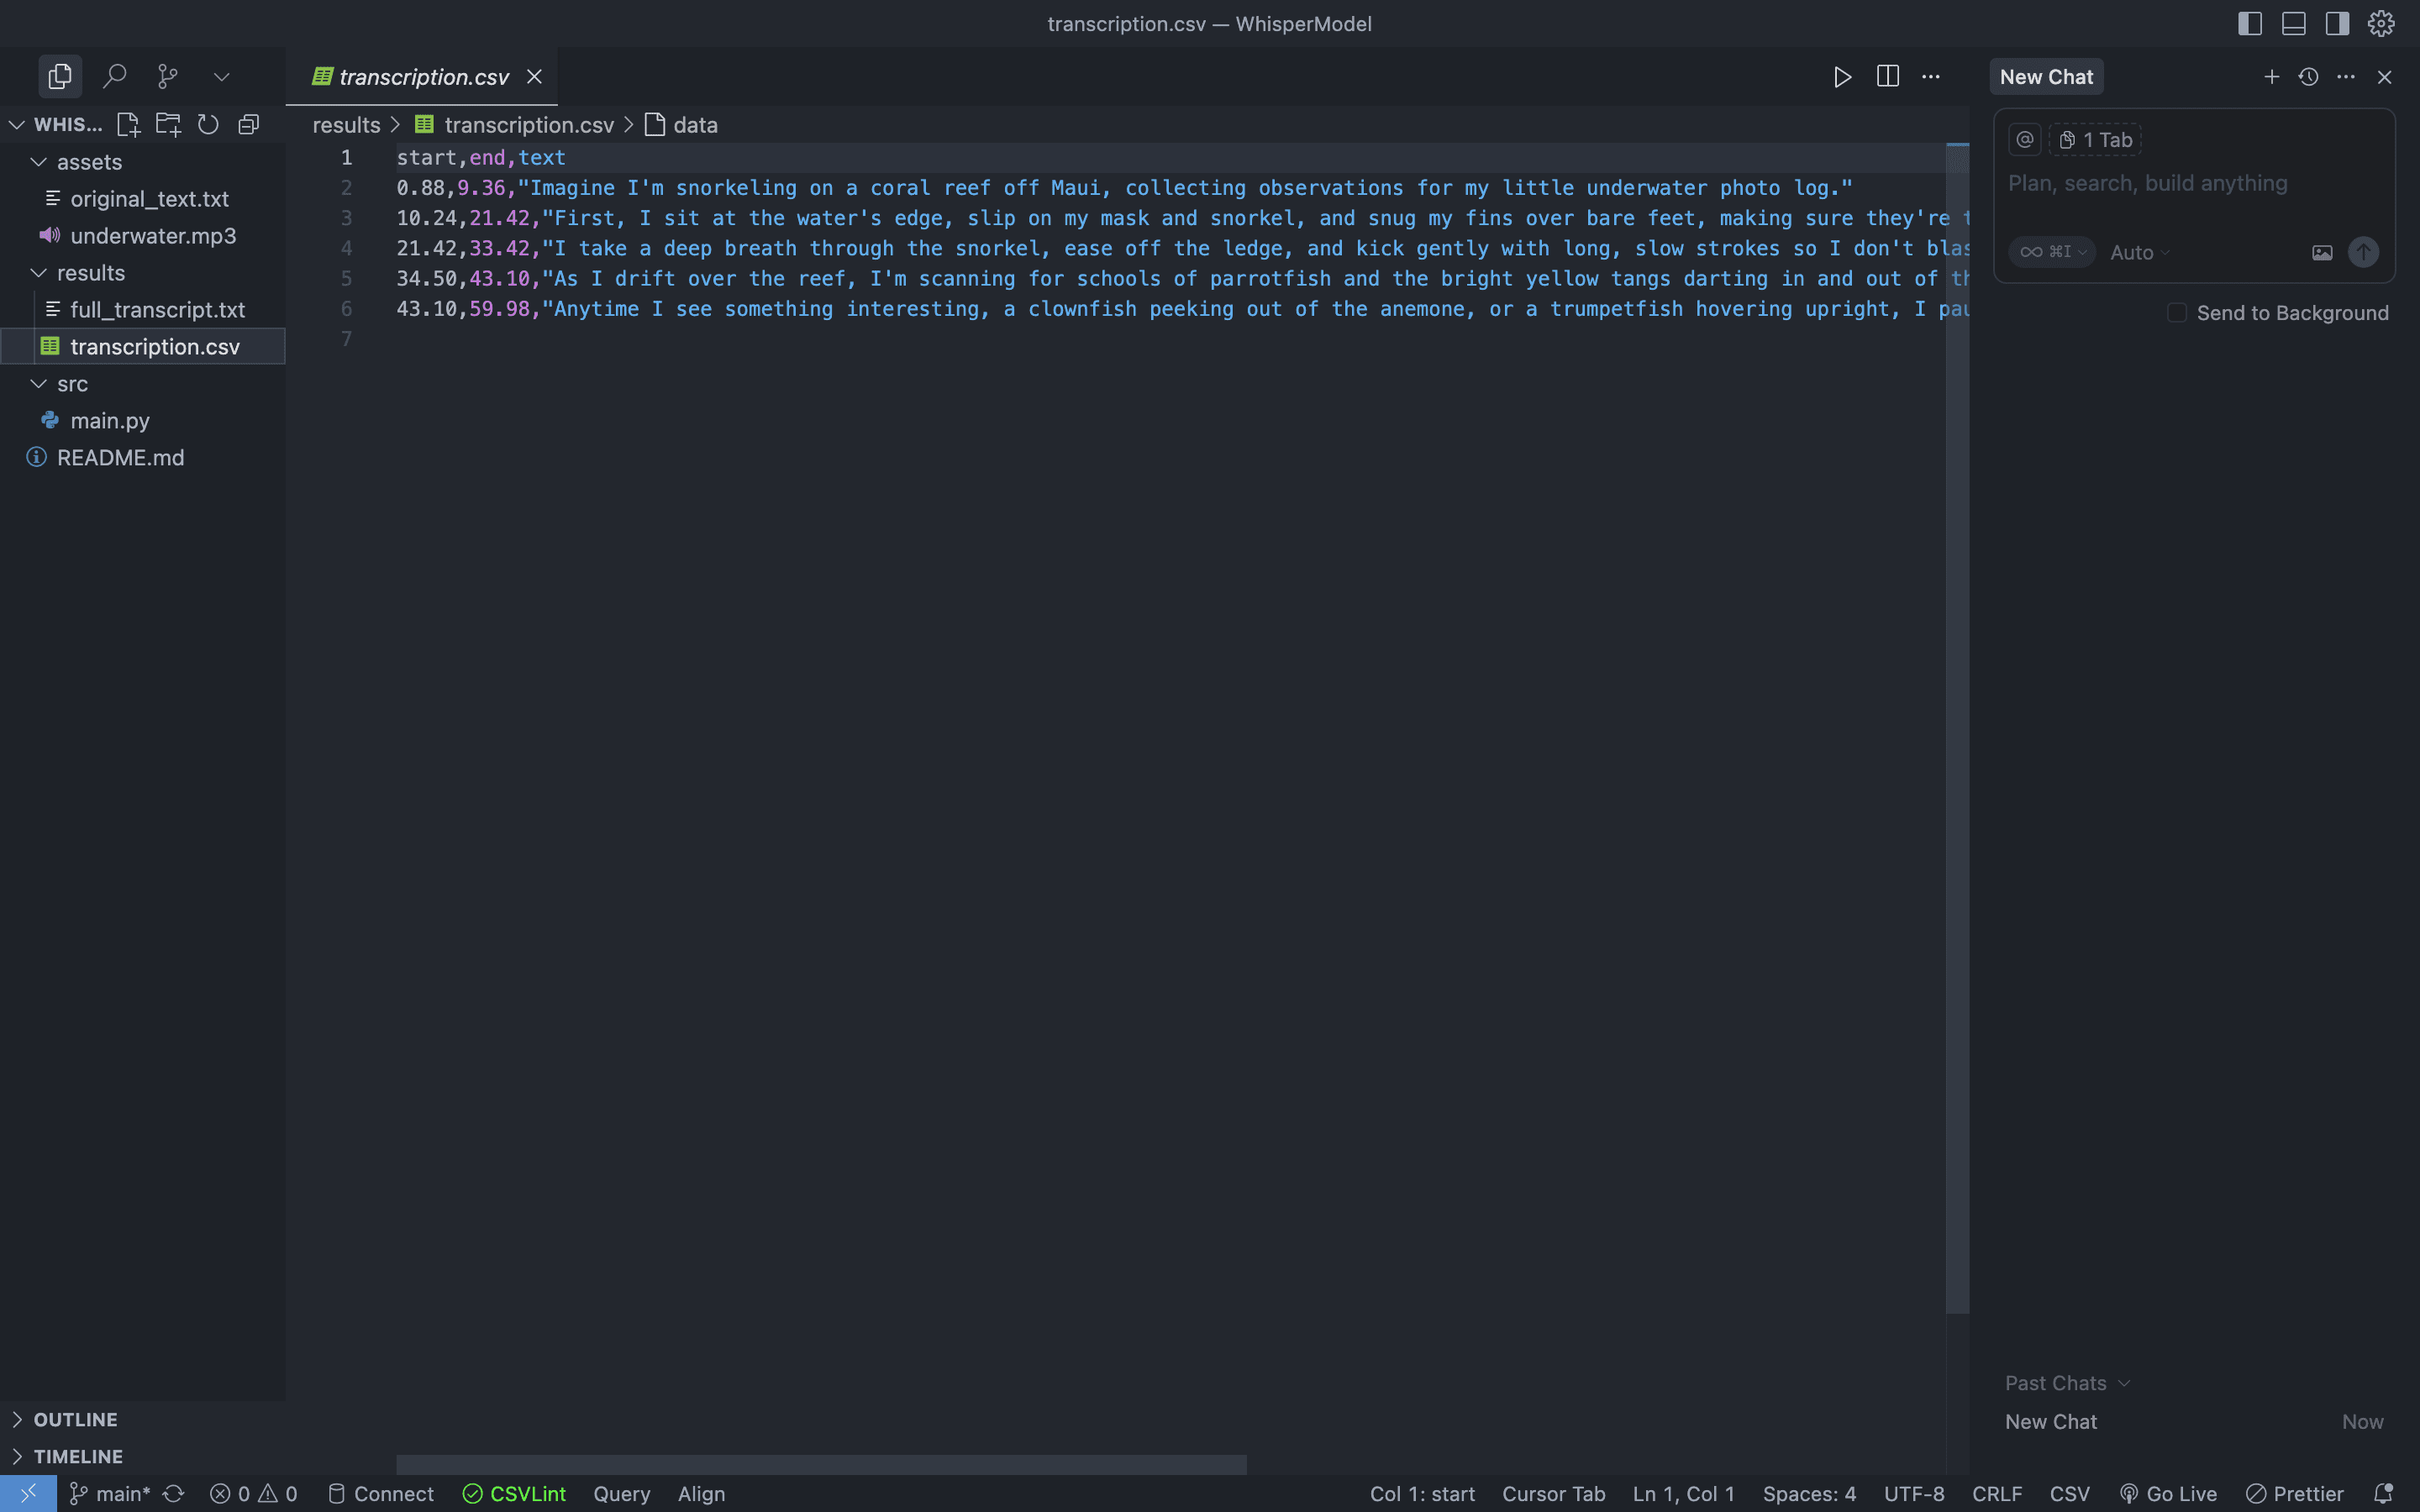2420x1512 pixels.
Task: Open the Source Control view icon
Action: pyautogui.click(x=168, y=76)
